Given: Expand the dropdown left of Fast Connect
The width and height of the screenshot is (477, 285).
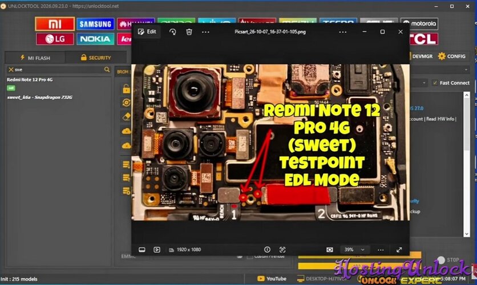Looking at the screenshot, I should pos(424,83).
